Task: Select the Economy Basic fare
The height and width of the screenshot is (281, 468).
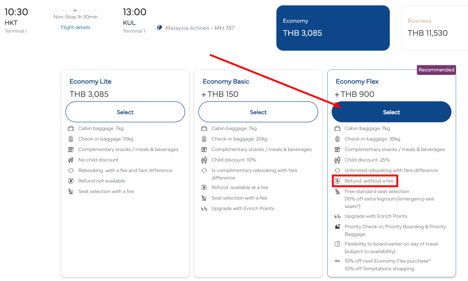Action: pos(258,112)
